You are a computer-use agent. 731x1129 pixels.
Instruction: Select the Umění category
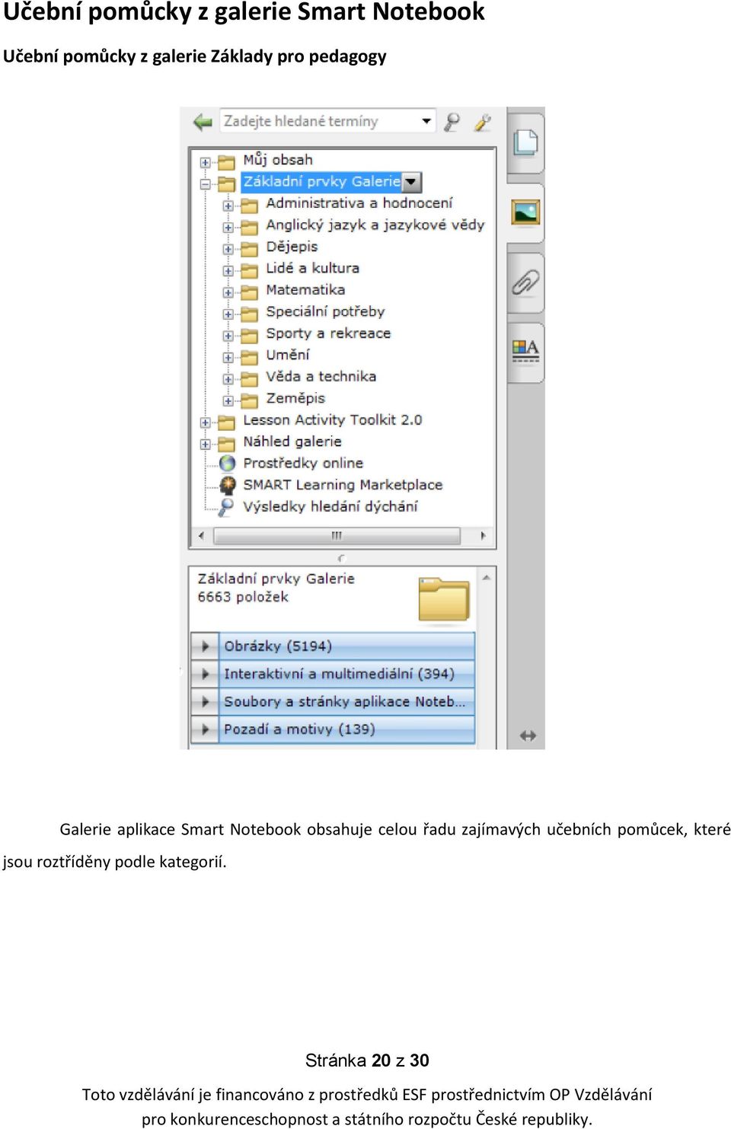[x=288, y=355]
